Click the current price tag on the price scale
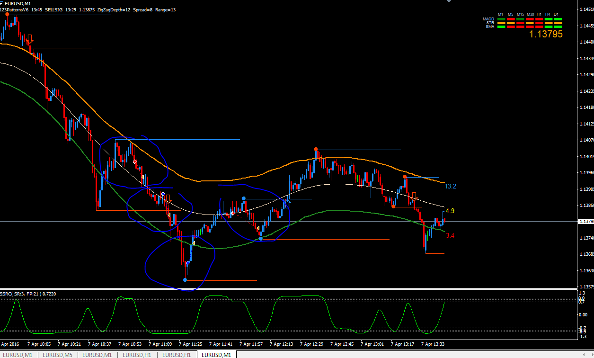The image size is (594, 358). coord(586,221)
